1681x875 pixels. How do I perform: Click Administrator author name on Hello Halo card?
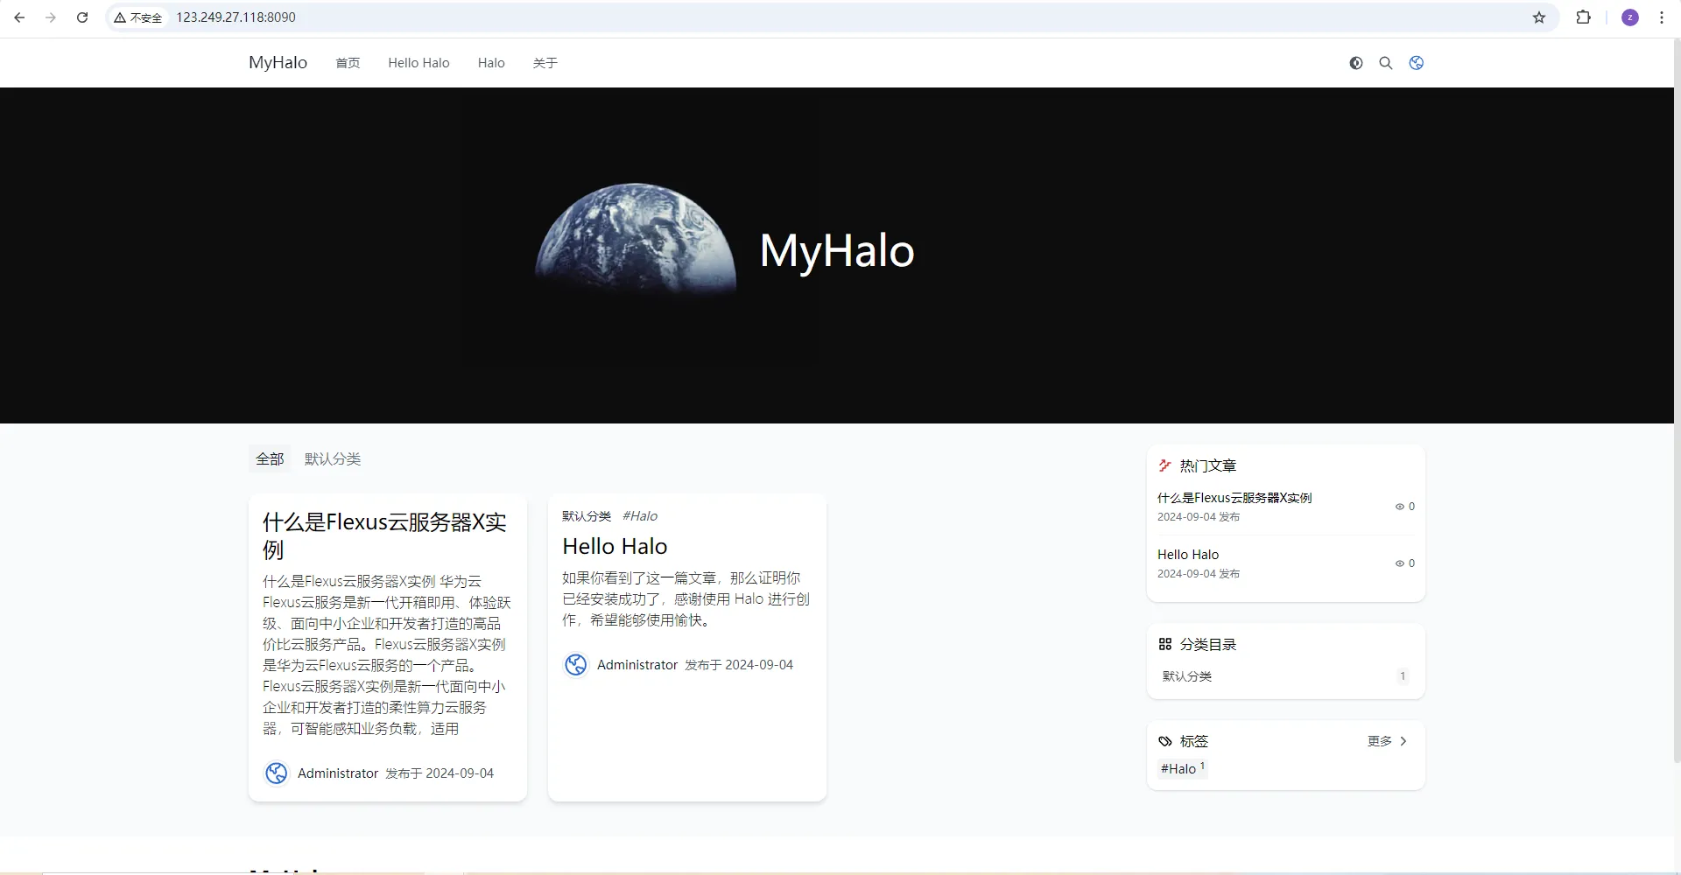pyautogui.click(x=637, y=665)
